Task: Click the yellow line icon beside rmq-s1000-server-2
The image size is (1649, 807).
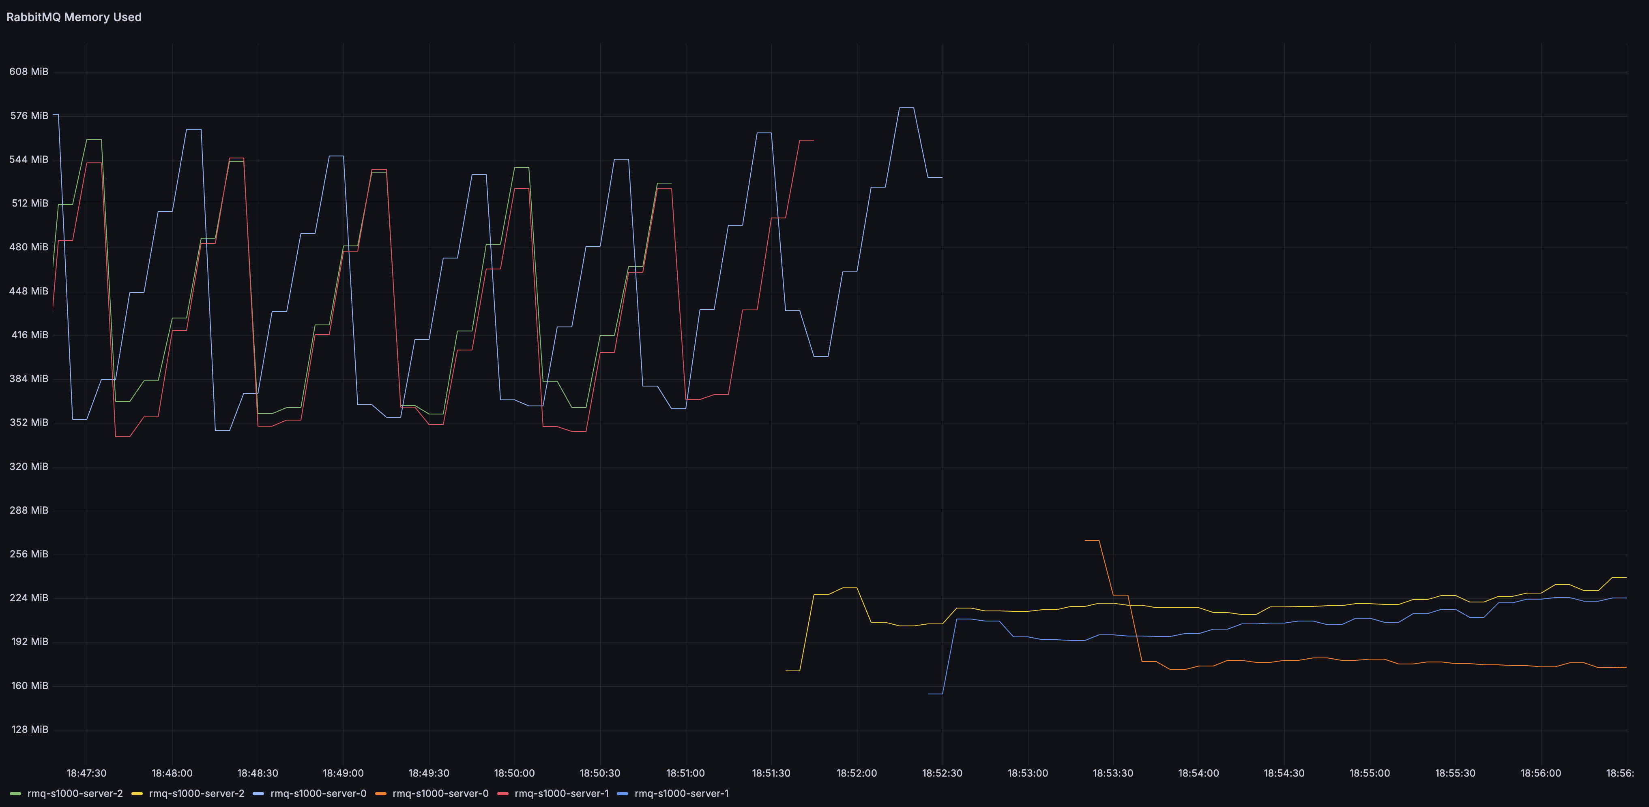Action: (x=136, y=794)
